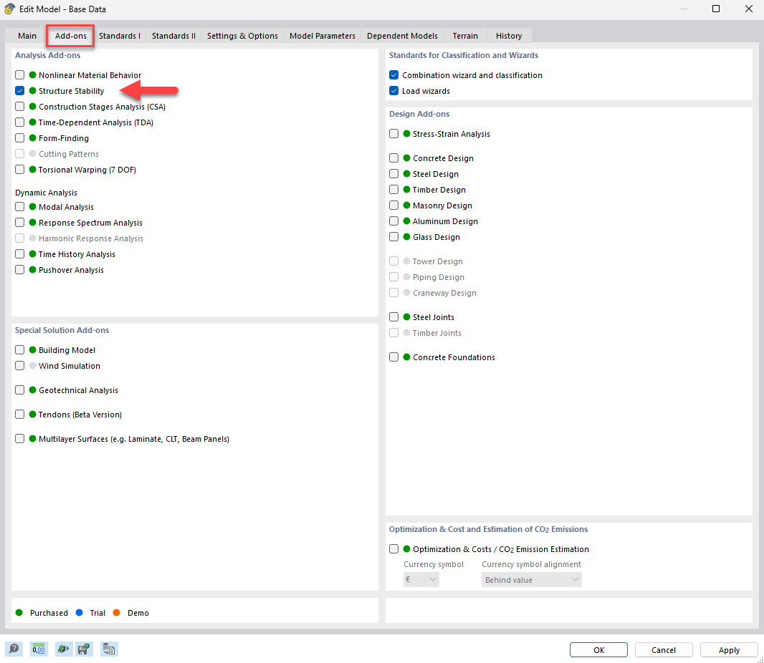Check Tendons (Beta Version)

pyautogui.click(x=19, y=415)
